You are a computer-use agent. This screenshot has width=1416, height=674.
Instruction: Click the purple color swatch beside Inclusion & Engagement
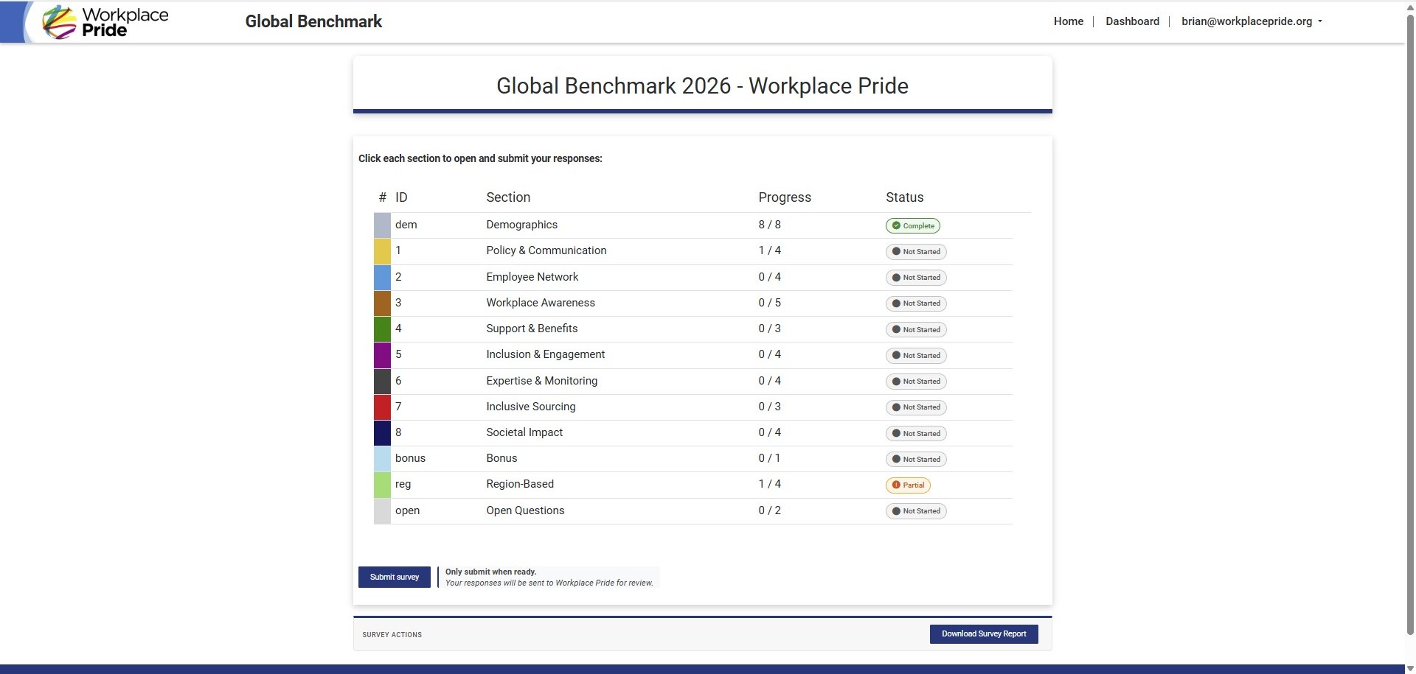[383, 354]
